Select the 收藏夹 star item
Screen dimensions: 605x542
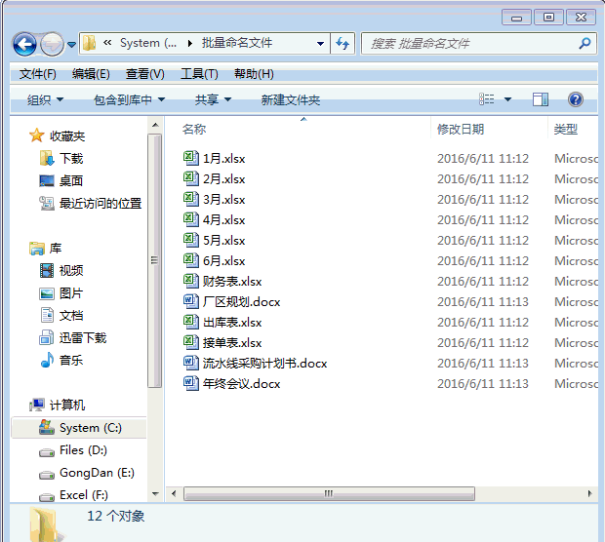58,135
